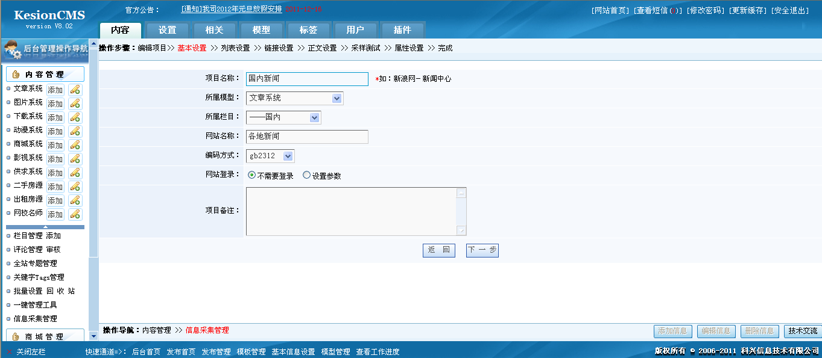Switch to the 插件 tab
The height and width of the screenshot is (358, 822).
coord(402,30)
